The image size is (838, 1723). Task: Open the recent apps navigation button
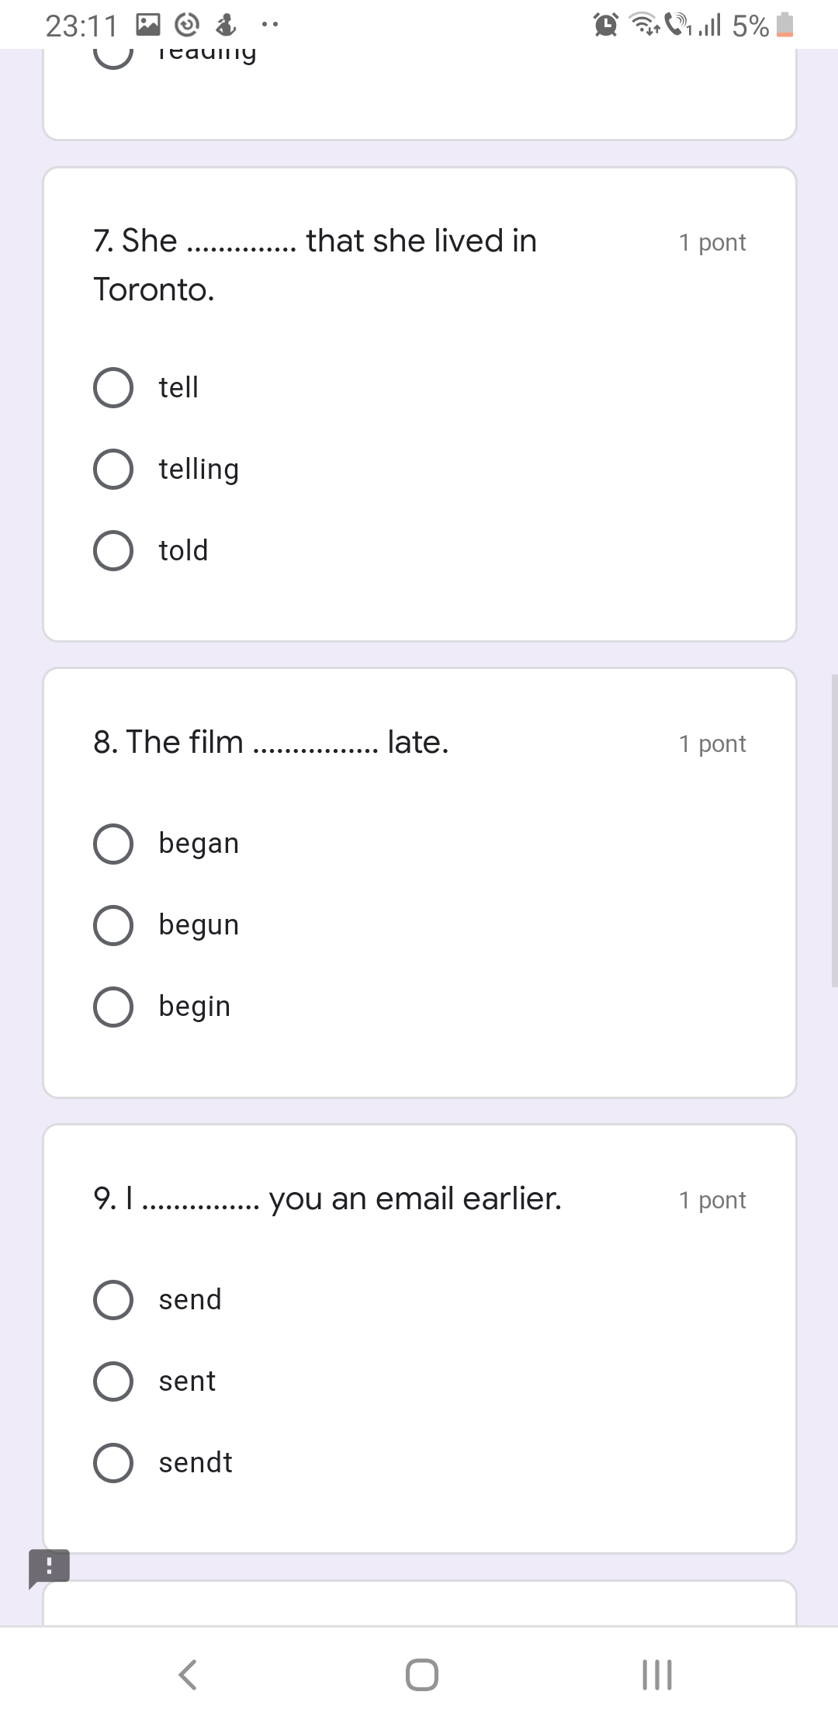click(656, 1674)
